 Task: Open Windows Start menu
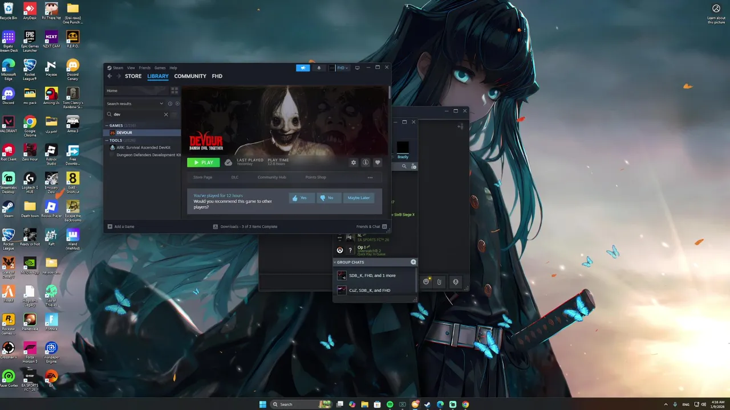point(262,404)
